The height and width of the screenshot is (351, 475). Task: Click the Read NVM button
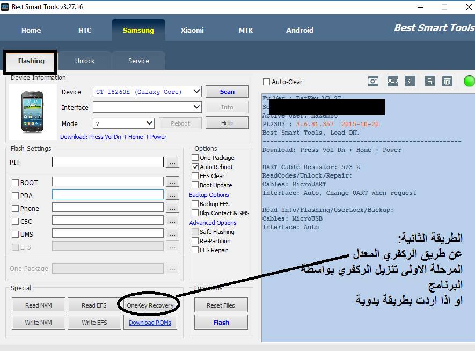click(39, 305)
